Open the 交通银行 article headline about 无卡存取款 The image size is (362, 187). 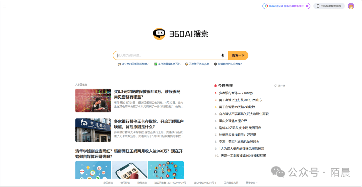(x=148, y=124)
